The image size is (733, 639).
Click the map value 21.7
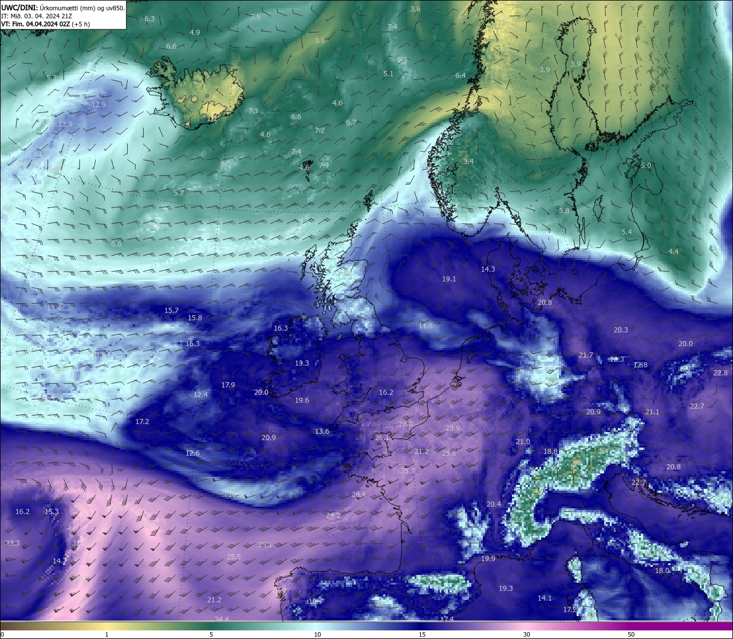pyautogui.click(x=586, y=356)
